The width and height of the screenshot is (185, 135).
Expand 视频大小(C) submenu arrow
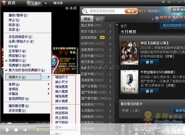click(48, 77)
